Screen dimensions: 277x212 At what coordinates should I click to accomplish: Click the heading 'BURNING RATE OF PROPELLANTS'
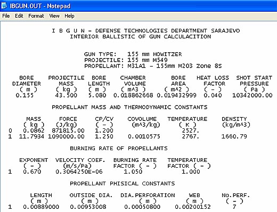point(119,148)
